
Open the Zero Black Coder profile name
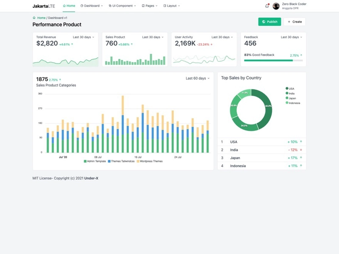pos(294,4)
